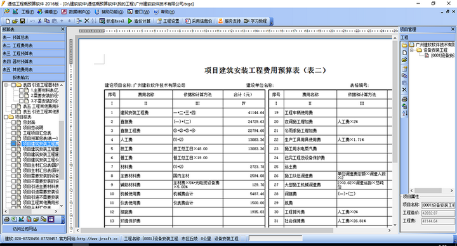Switch to 表五 其他费用表 tab
457x246 pixels.
click(33, 69)
